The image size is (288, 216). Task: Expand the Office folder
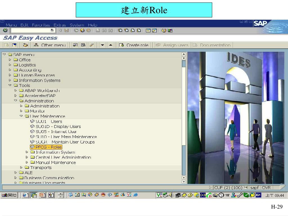(10, 60)
